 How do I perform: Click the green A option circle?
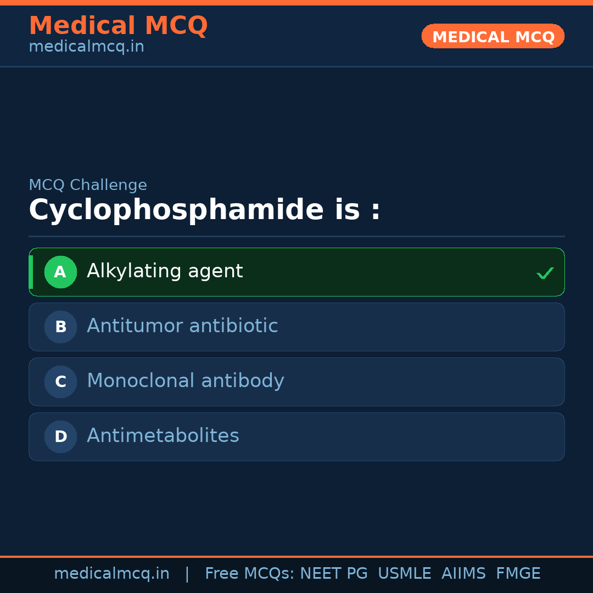60,272
